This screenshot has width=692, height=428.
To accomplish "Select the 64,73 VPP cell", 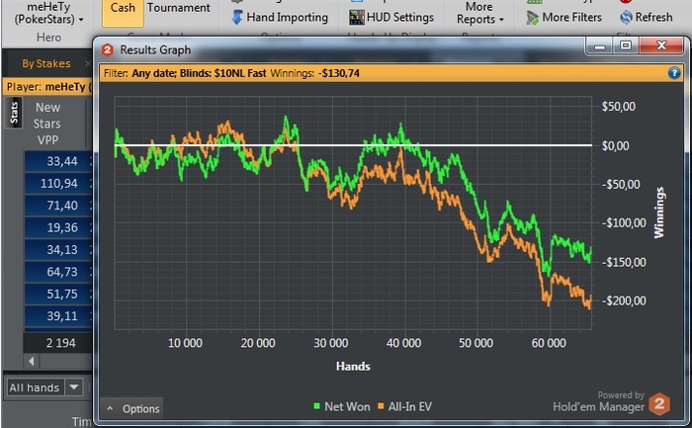I will point(57,272).
